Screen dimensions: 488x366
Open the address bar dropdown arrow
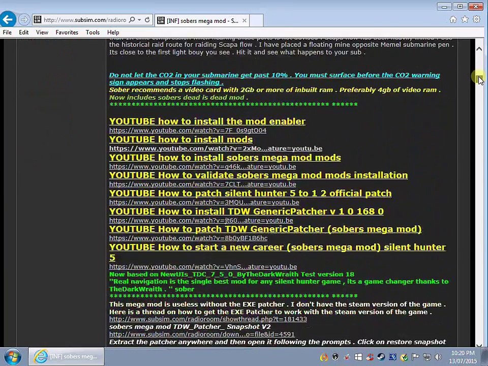[139, 20]
